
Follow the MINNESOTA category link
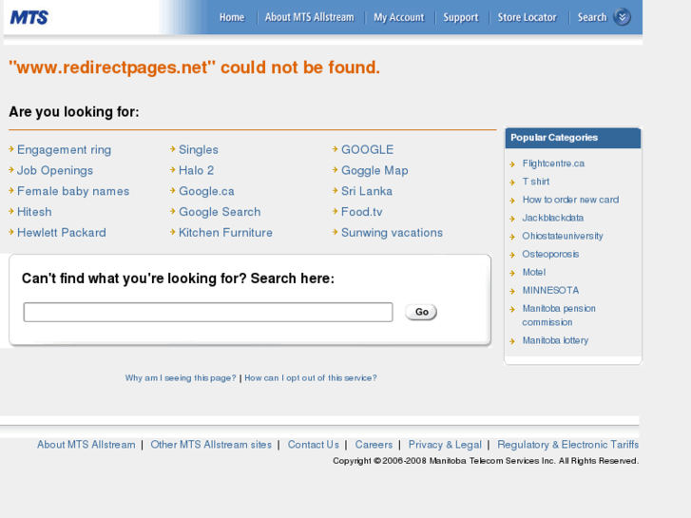tap(550, 290)
